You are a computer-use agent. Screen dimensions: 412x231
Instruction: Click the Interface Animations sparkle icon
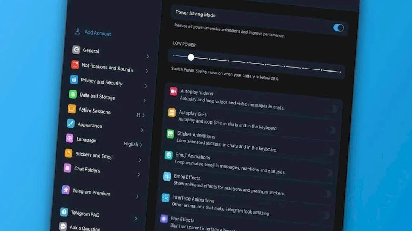[165, 197]
